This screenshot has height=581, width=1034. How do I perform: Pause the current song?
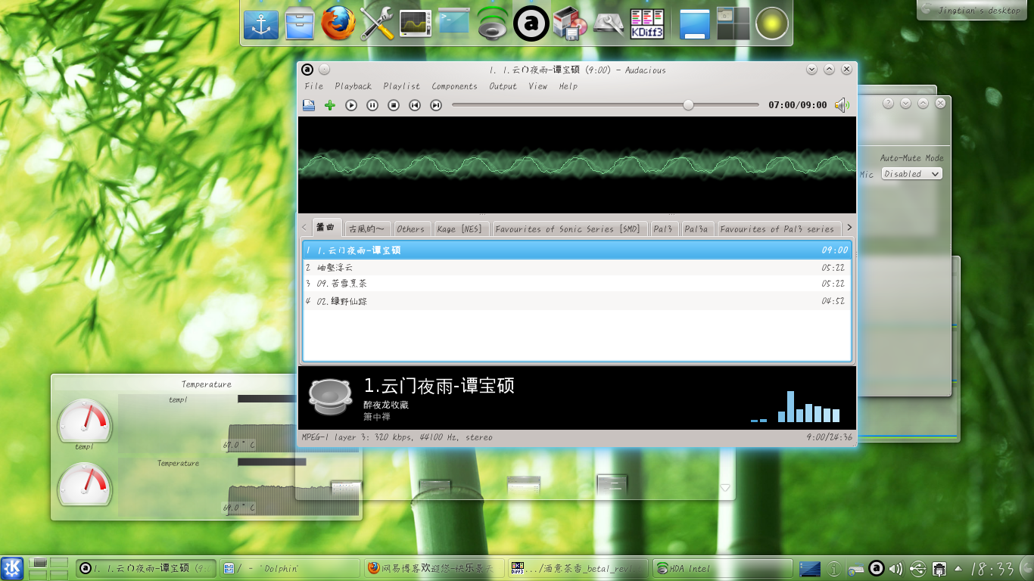coord(372,105)
